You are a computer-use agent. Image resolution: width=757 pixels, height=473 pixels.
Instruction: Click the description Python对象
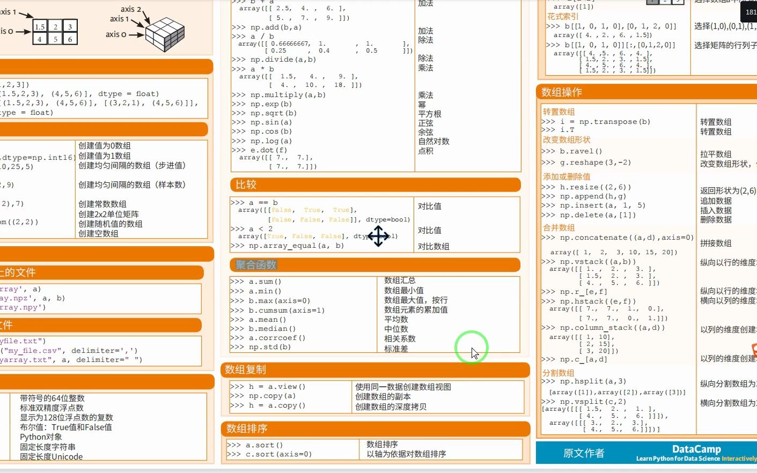point(41,437)
